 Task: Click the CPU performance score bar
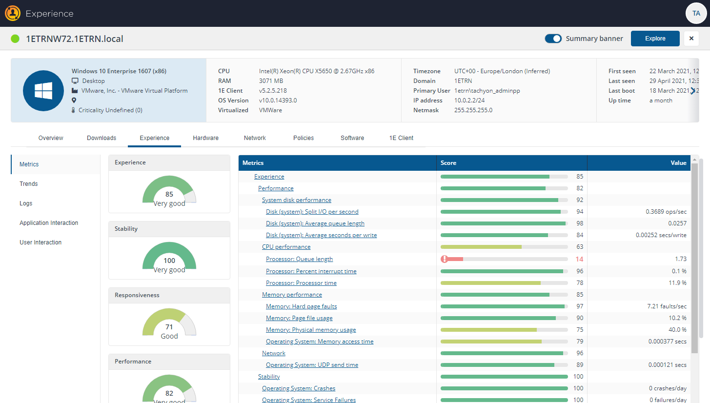(x=504, y=247)
